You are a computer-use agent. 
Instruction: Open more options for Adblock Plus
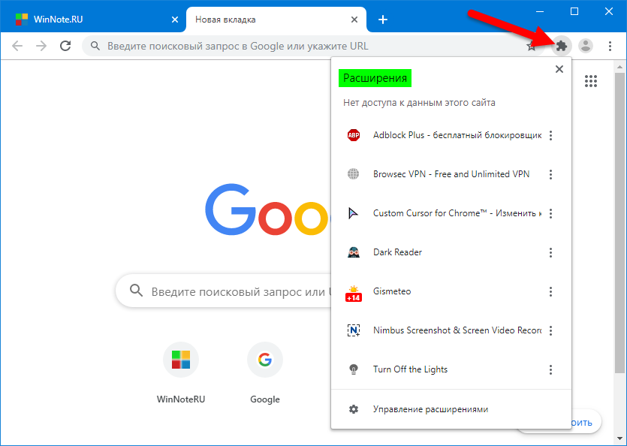click(550, 135)
